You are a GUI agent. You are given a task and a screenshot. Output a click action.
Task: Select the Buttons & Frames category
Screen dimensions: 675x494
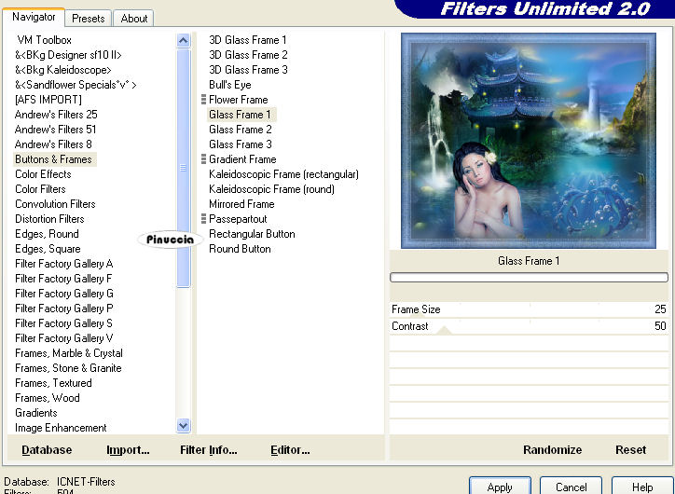(x=53, y=159)
